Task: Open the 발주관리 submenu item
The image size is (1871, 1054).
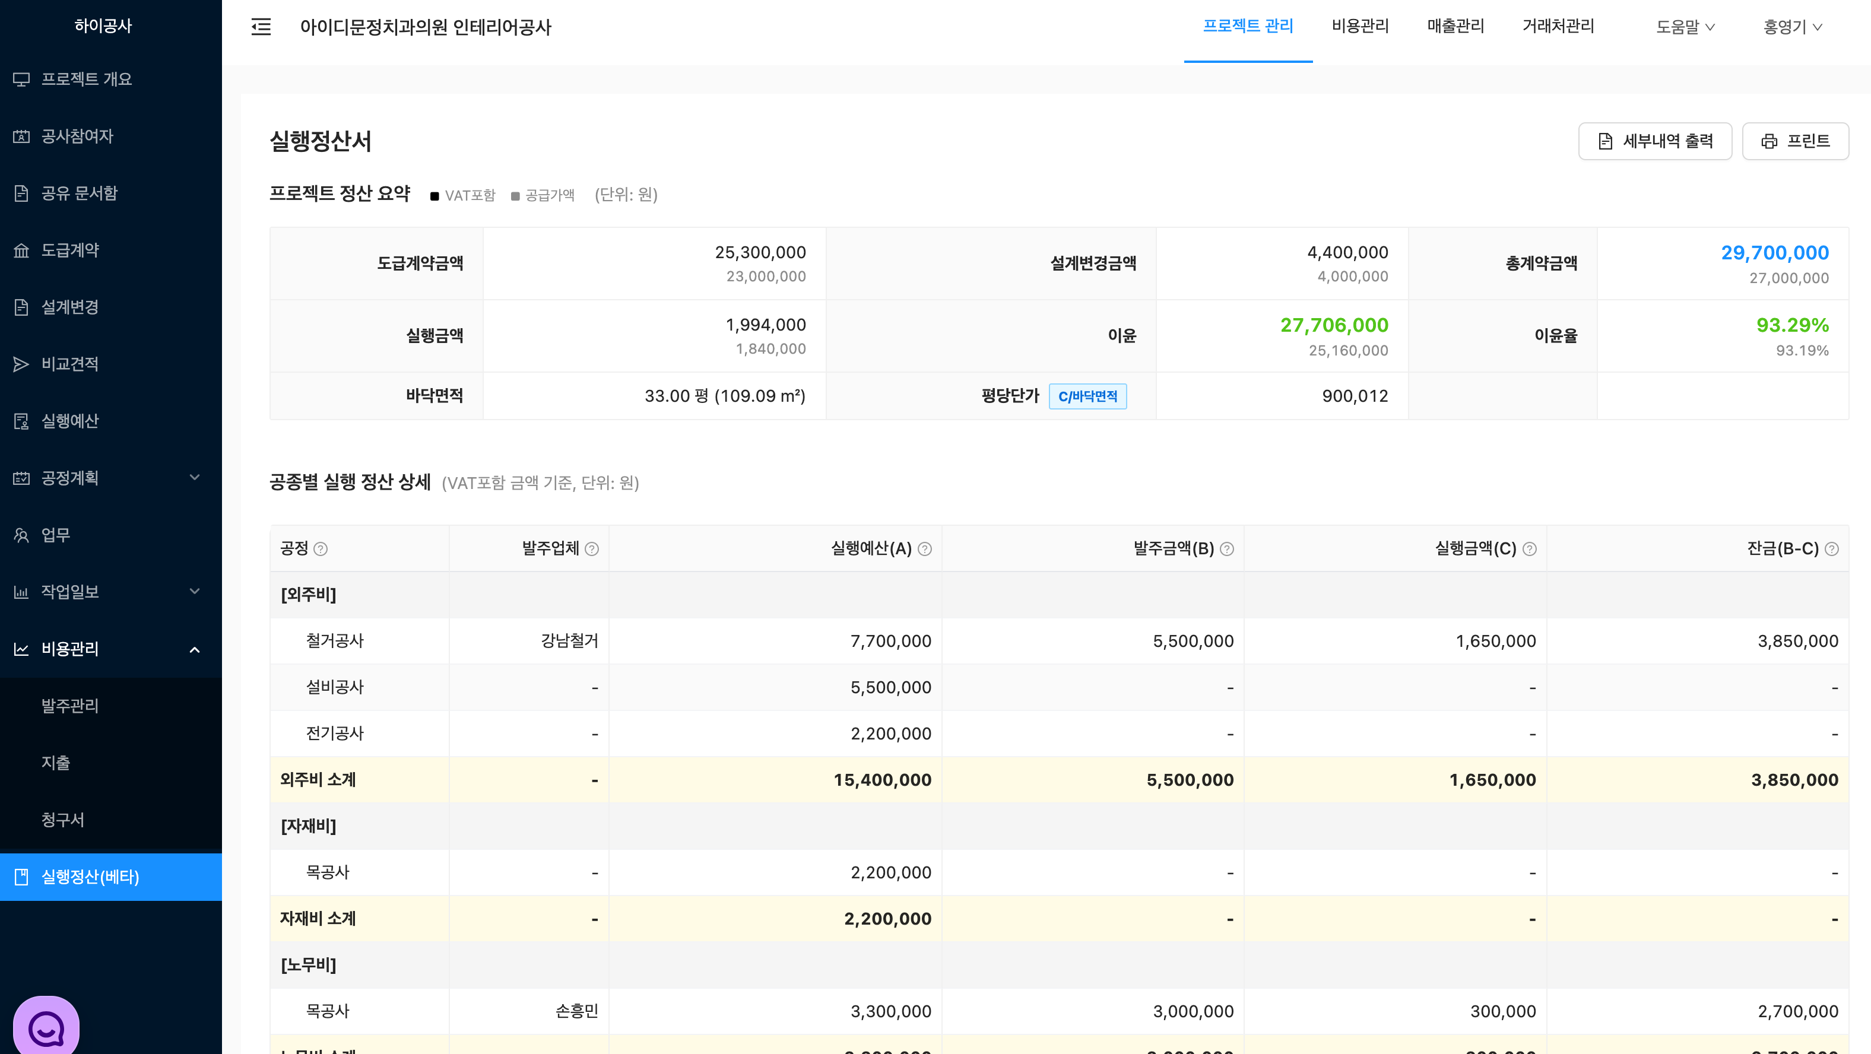Action: click(69, 705)
